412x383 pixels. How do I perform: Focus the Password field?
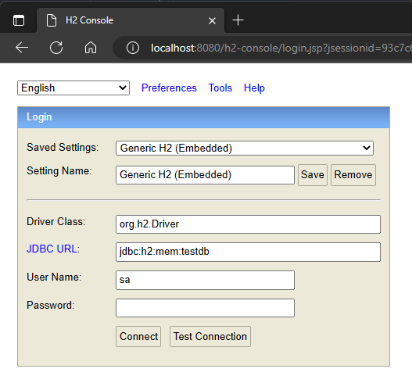[205, 308]
